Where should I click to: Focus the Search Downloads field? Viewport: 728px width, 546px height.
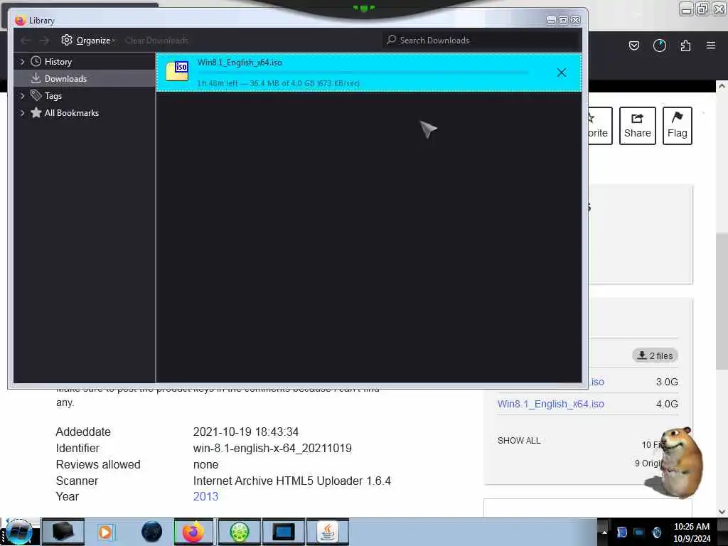(482, 41)
